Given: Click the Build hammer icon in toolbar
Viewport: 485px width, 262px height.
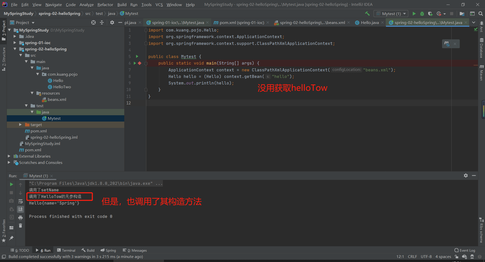Looking at the screenshot, I should point(367,13).
